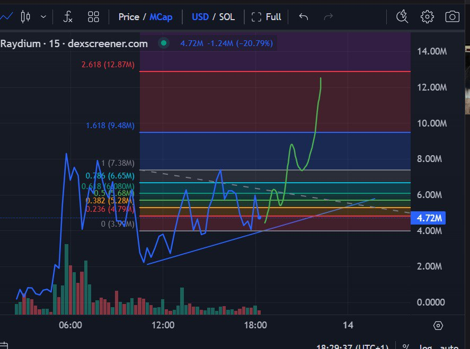Click the 14.00M price axis label
This screenshot has height=349, width=470.
coord(432,51)
